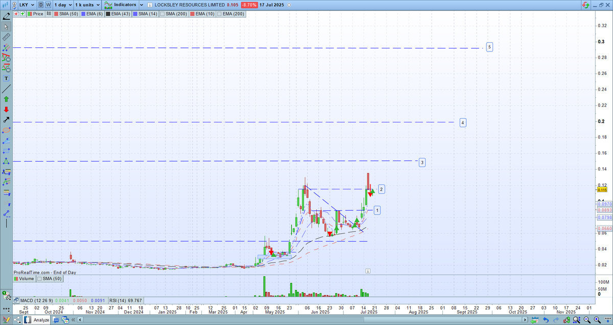Click the chat bubble icon beside Analyze
613x325 pixels.
(56, 320)
